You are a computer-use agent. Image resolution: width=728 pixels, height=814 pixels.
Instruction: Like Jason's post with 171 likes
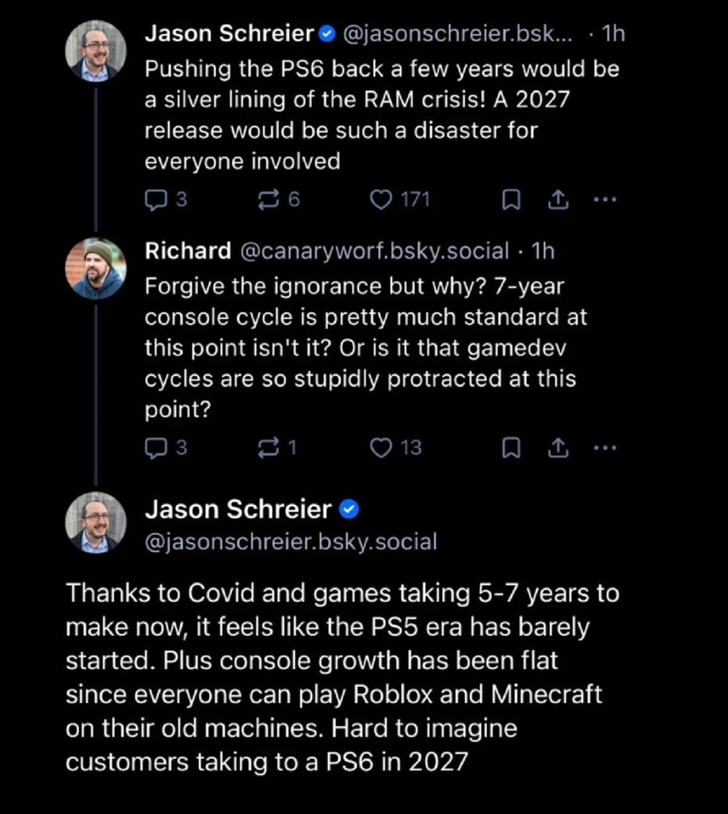tap(381, 200)
